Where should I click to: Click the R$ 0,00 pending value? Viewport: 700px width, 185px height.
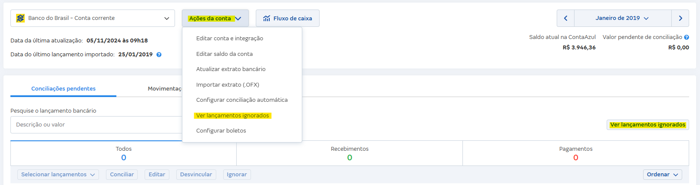(678, 47)
